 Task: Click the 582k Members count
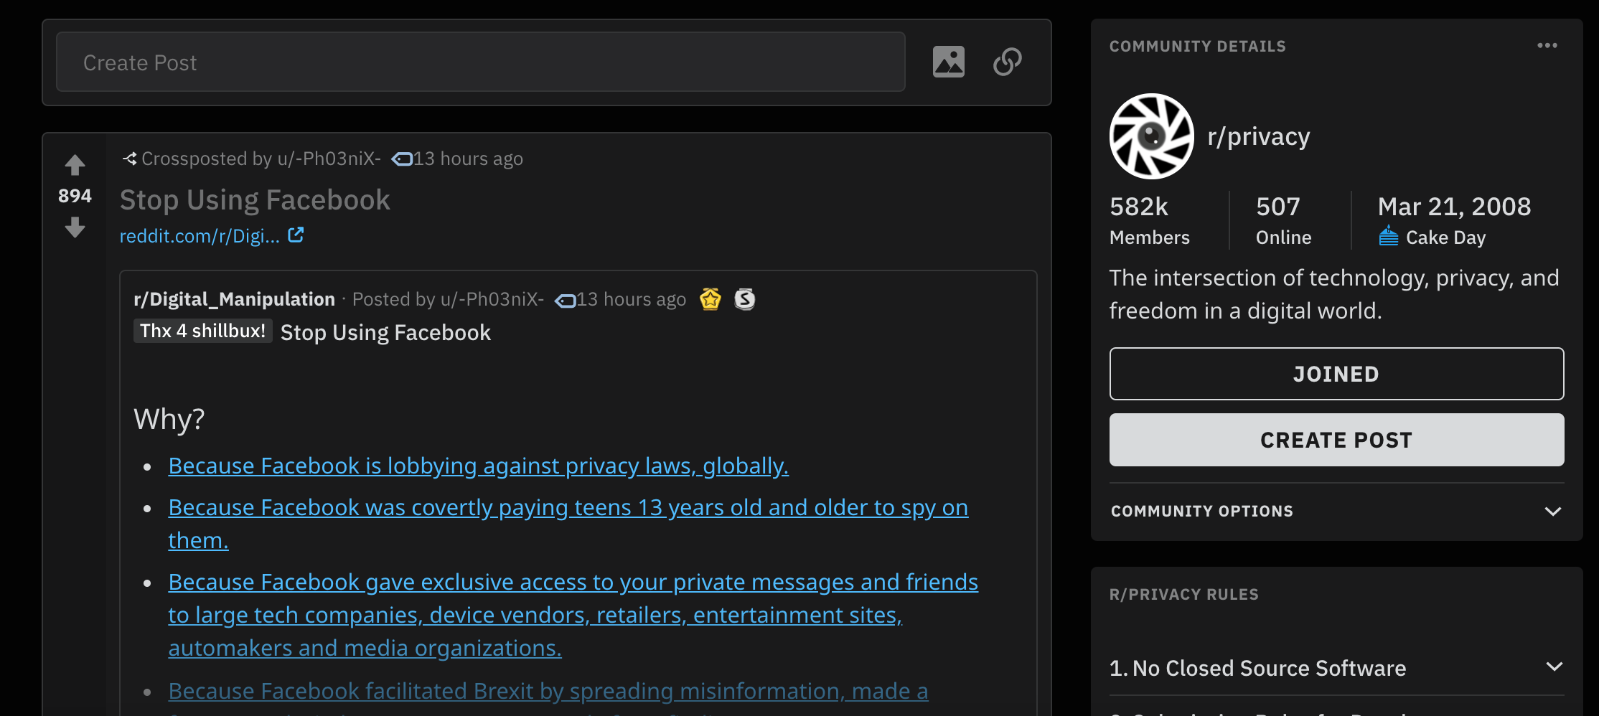(x=1149, y=221)
